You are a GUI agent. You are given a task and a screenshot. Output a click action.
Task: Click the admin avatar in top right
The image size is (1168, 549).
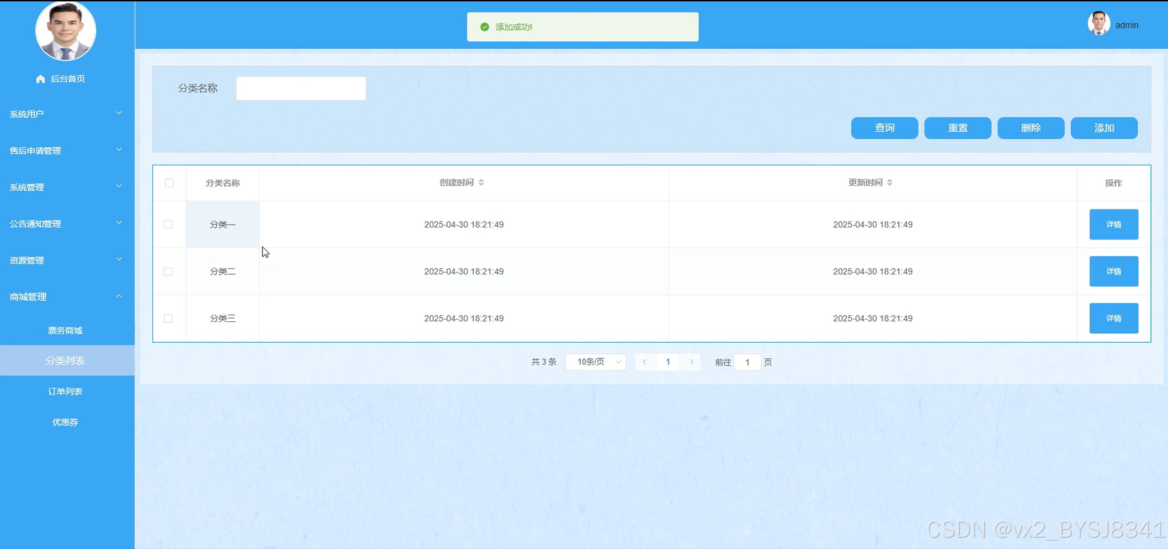pos(1098,24)
